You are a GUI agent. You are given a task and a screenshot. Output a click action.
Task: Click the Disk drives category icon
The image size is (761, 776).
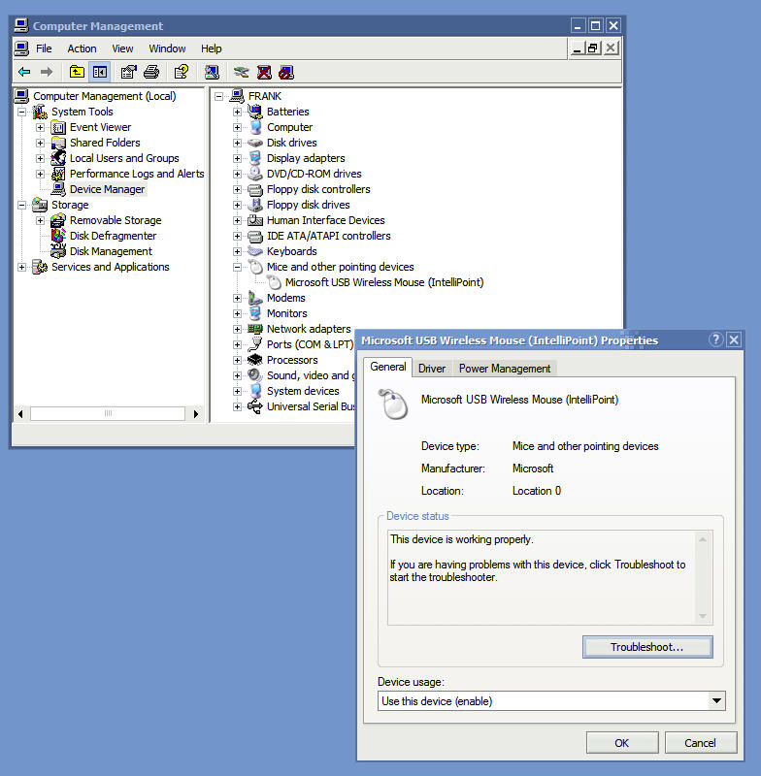(255, 143)
